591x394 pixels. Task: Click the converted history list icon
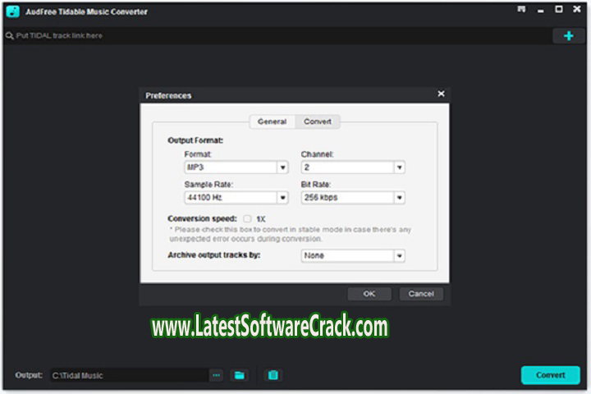coord(273,375)
